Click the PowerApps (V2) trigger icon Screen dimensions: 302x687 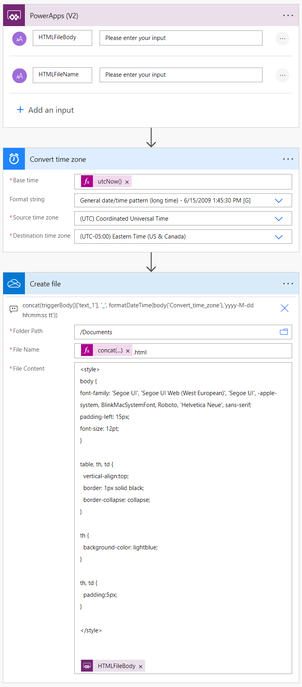pos(13,15)
